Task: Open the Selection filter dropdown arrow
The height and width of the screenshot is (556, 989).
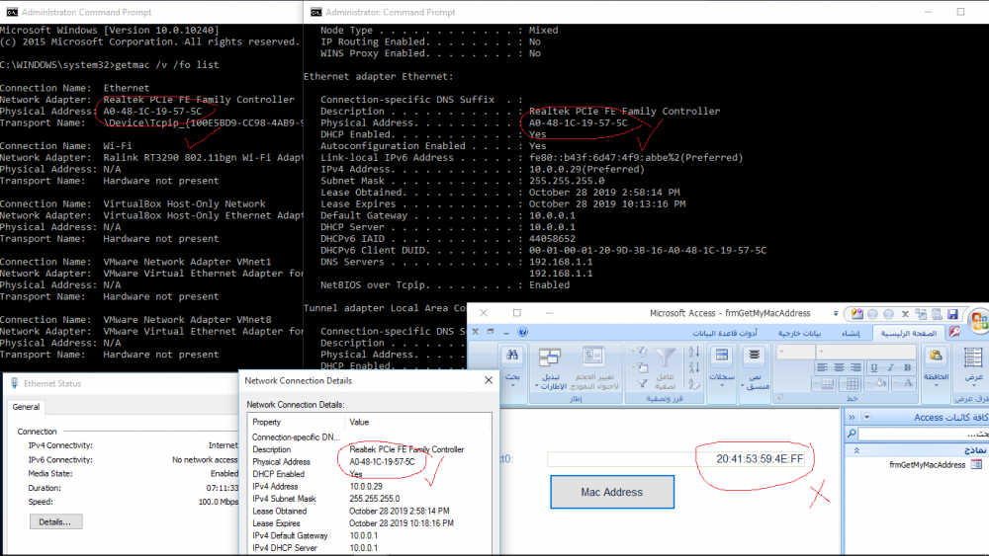Action: [x=633, y=352]
